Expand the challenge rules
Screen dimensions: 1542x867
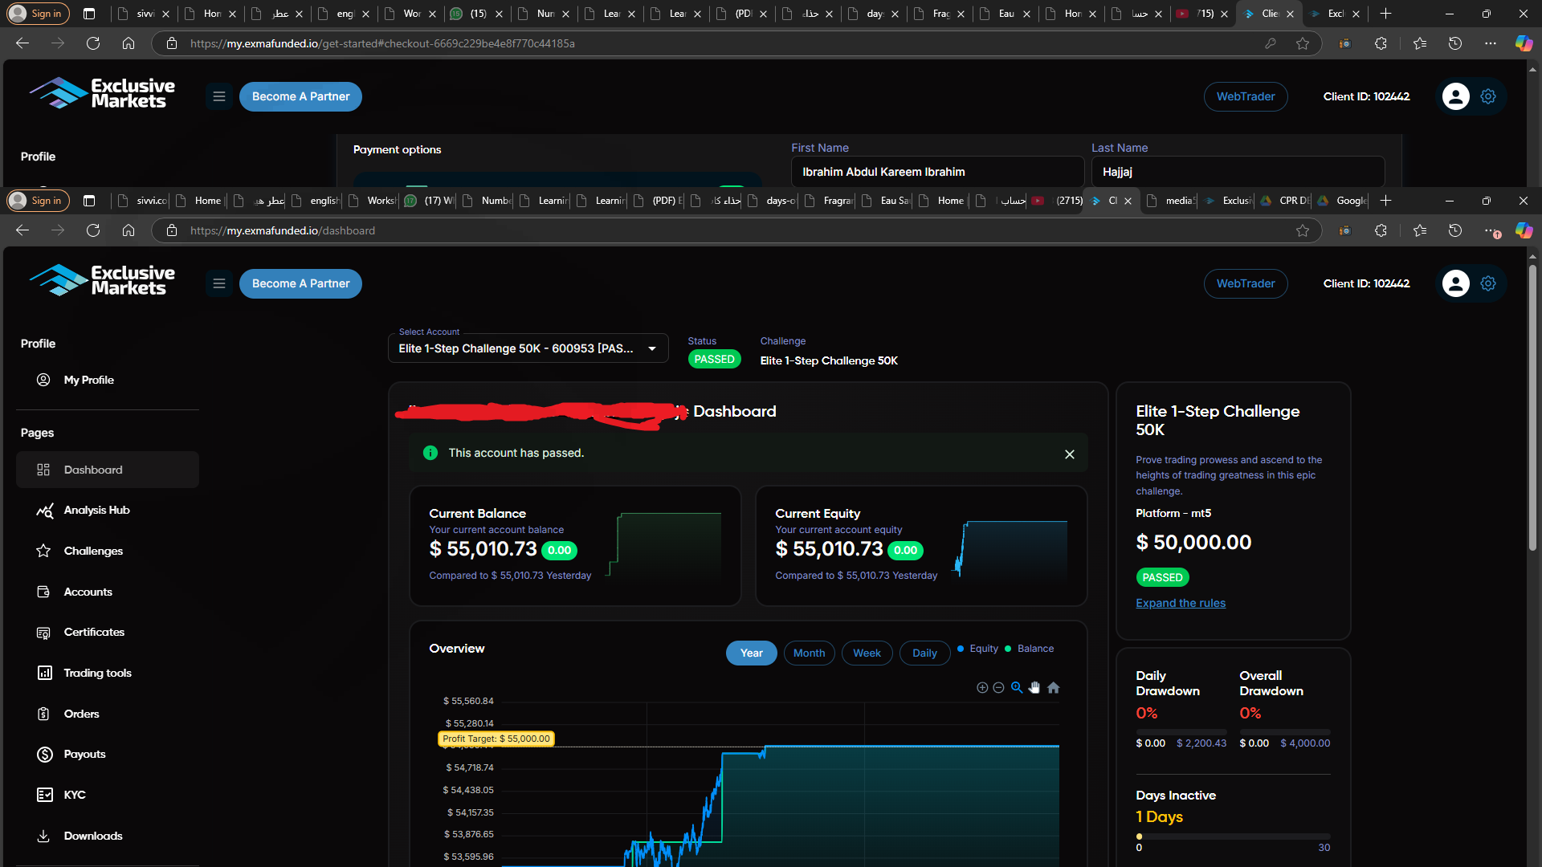(1180, 603)
